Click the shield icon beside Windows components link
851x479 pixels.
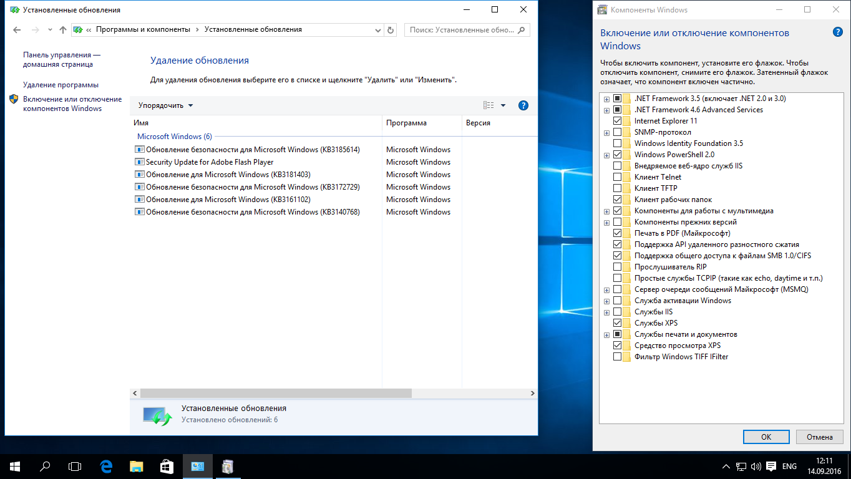tap(14, 99)
